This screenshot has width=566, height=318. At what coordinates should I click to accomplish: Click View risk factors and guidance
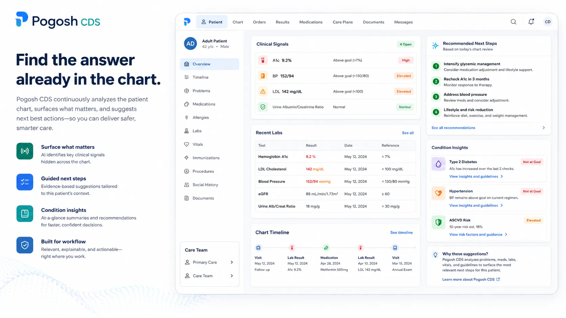click(476, 235)
